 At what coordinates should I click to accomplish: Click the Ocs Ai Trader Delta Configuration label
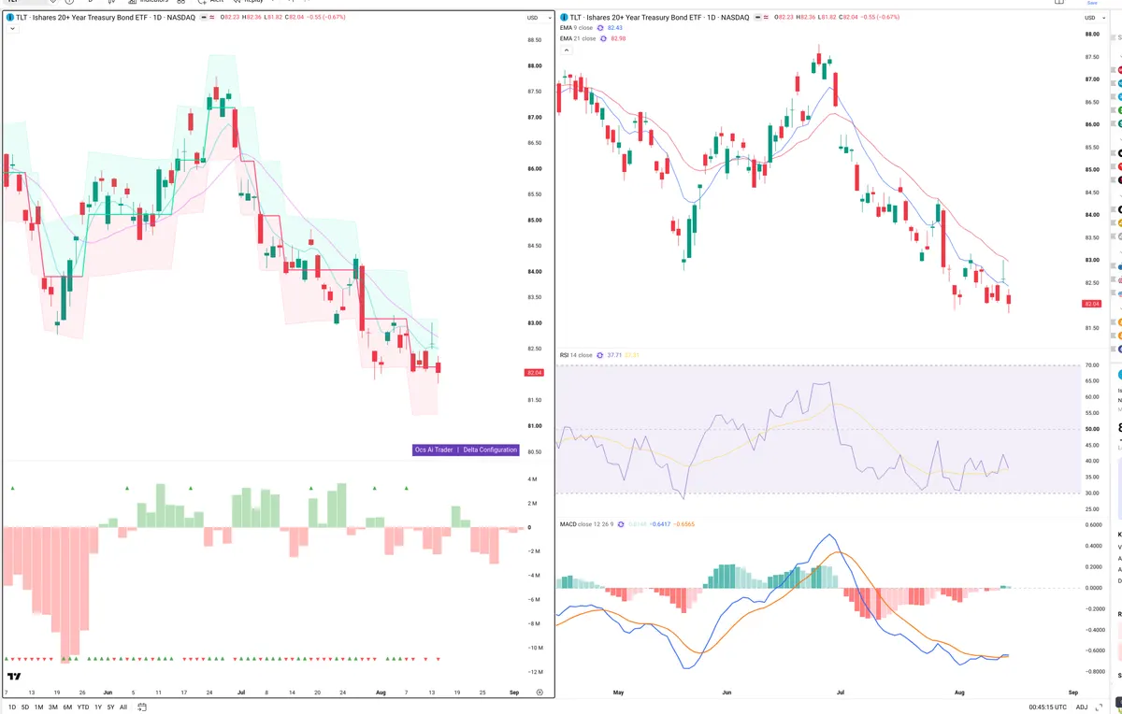pyautogui.click(x=466, y=450)
